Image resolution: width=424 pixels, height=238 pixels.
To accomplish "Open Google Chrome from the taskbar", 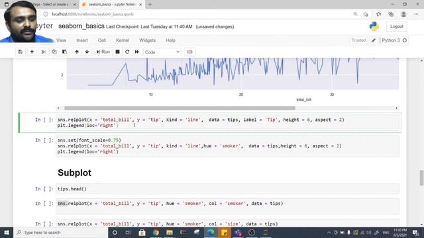I will coord(156,232).
